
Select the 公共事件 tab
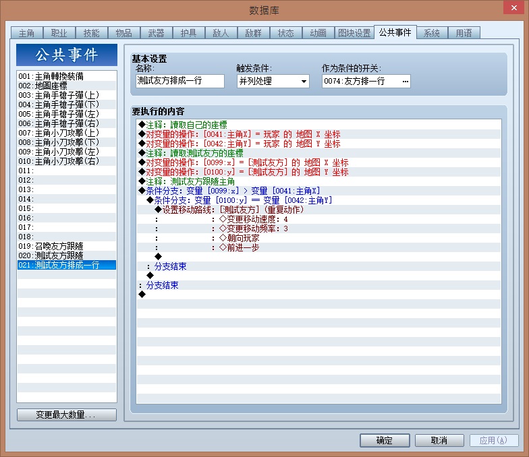395,32
